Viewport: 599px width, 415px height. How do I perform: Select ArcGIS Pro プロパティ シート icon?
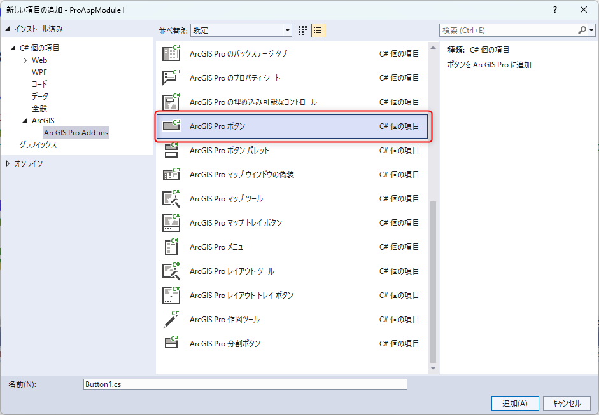coord(171,78)
